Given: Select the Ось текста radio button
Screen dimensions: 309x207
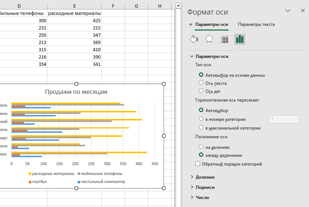Looking at the screenshot, I should coord(201,83).
